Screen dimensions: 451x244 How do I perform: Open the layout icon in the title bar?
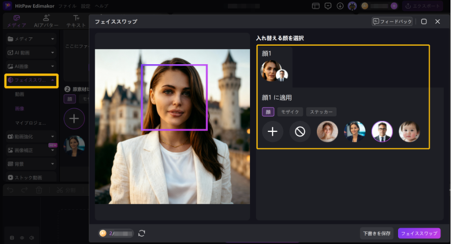316,6
